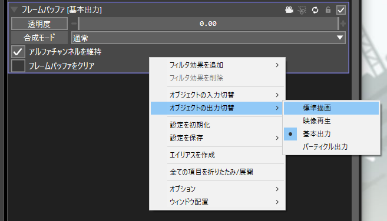Open オブジェクトの入力切替 submenu
Viewport: 387px width, 221px height.
[217, 95]
